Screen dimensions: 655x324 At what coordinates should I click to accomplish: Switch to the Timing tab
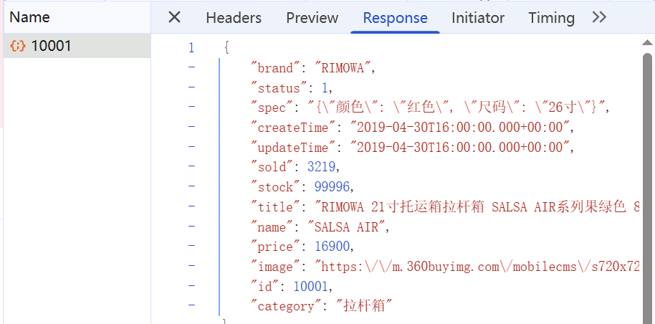pos(551,17)
